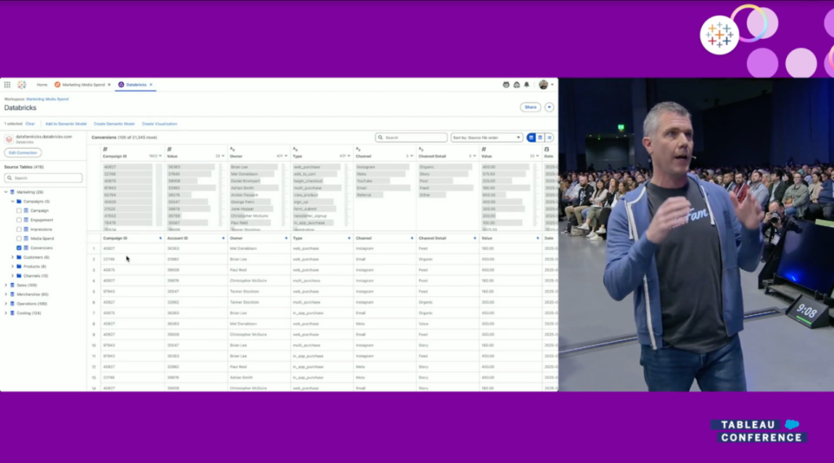The height and width of the screenshot is (463, 834).
Task: Focus the Source Tables search field
Action: pyautogui.click(x=43, y=178)
